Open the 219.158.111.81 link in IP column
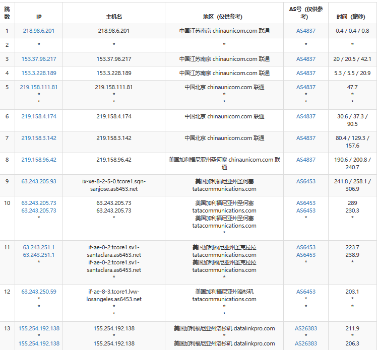The height and width of the screenshot is (350, 378). coord(39,87)
